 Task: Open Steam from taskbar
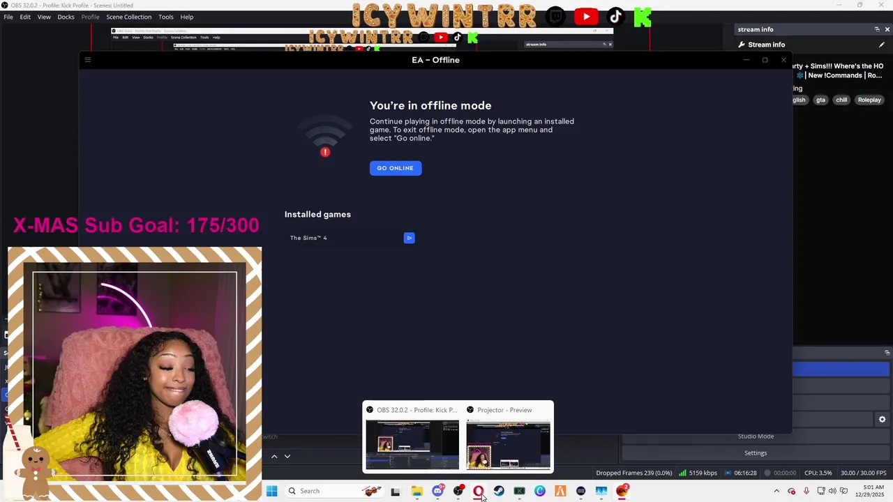(499, 491)
